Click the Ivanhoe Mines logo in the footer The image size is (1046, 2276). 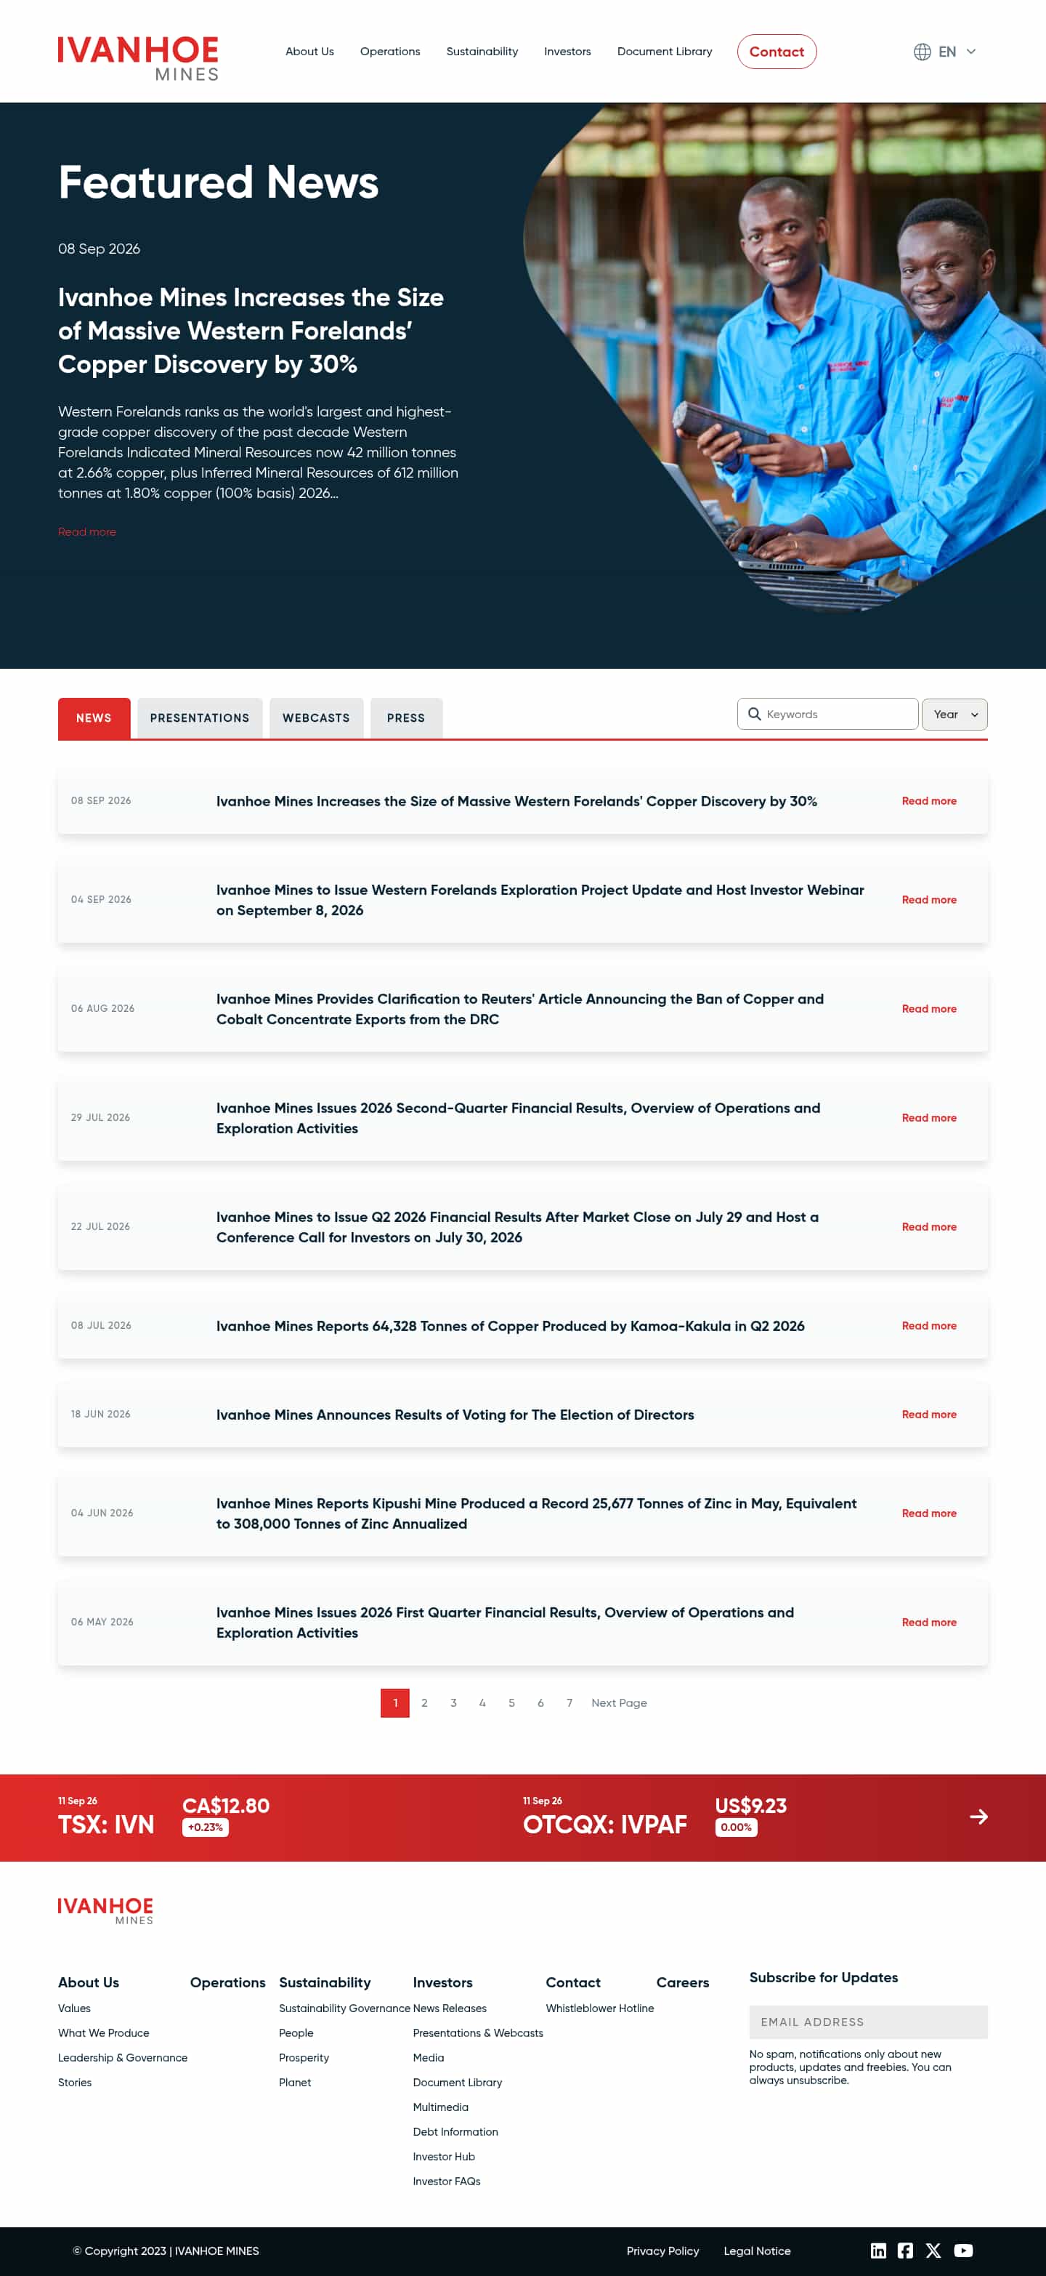pyautogui.click(x=106, y=1910)
